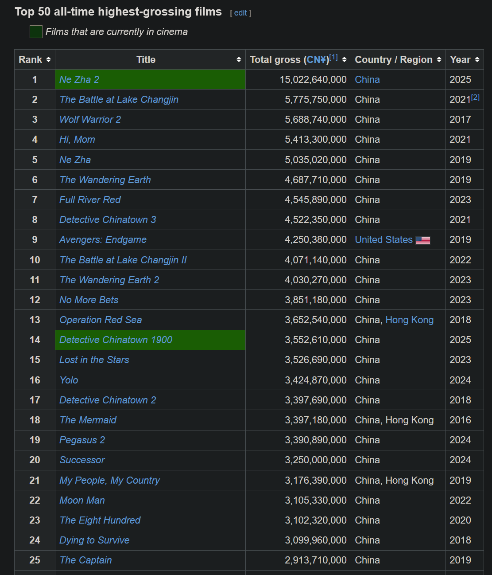Image resolution: width=492 pixels, height=575 pixels.
Task: Select gross value 15,022,640,000
Action: coord(313,80)
